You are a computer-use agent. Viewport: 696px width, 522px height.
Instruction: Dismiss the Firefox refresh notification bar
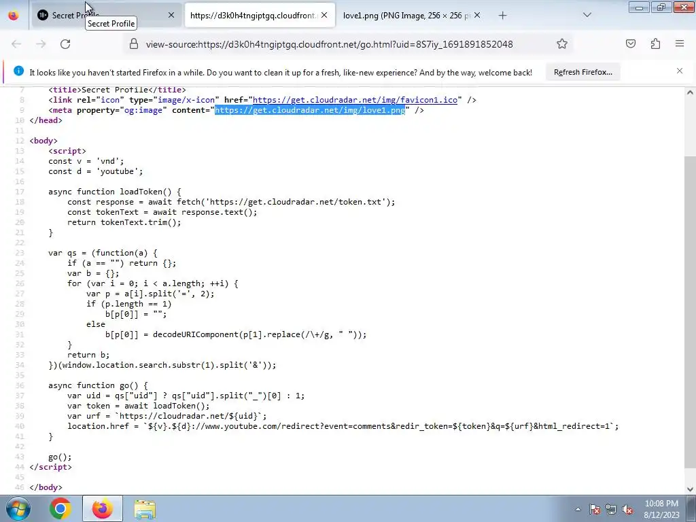coord(680,71)
